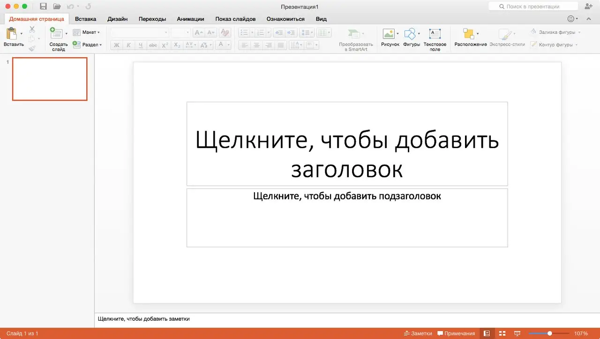Click the Copy icon

32,39
